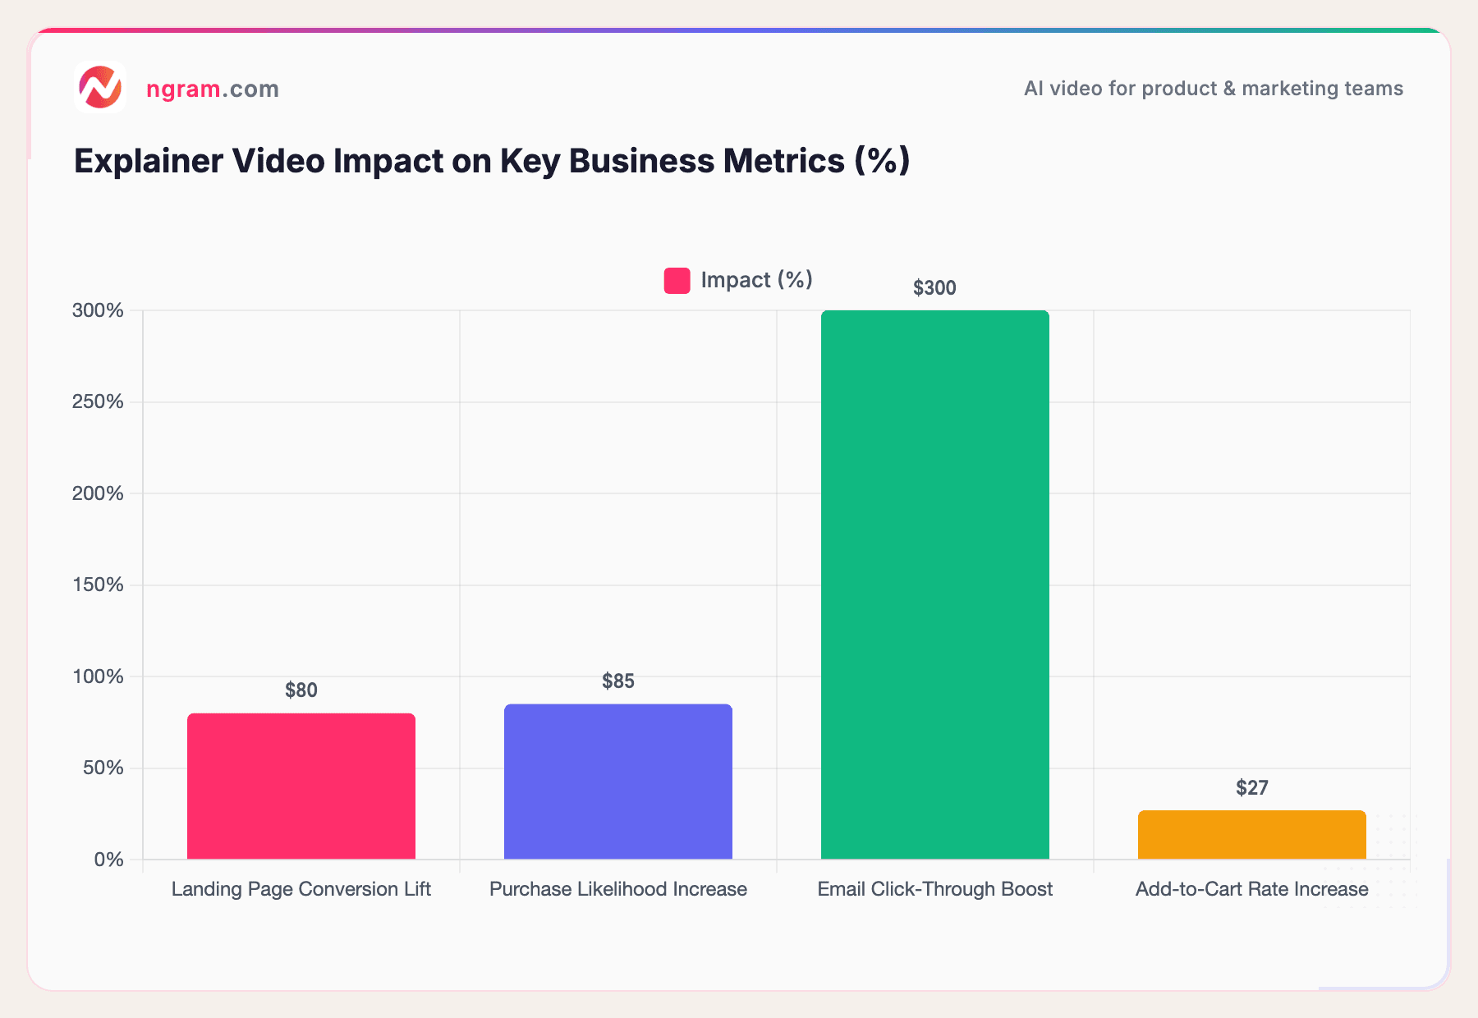The height and width of the screenshot is (1018, 1478).
Task: Expand the $300 data label on the green bar
Action: coord(934,287)
